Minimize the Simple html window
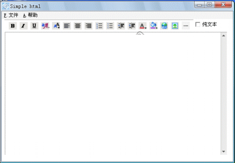This screenshot has height=163, width=235. (x=199, y=5)
